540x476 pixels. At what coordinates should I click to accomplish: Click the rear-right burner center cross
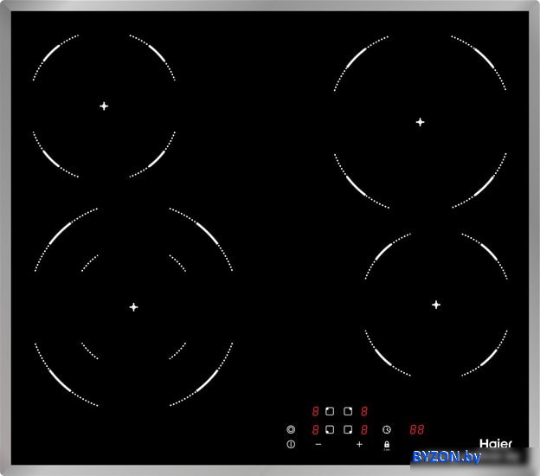click(x=420, y=122)
